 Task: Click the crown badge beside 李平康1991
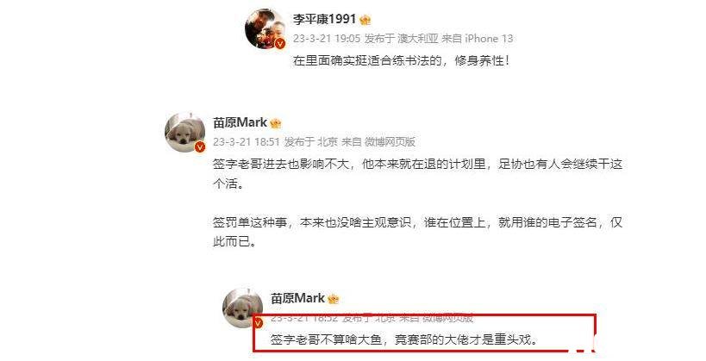tap(365, 20)
